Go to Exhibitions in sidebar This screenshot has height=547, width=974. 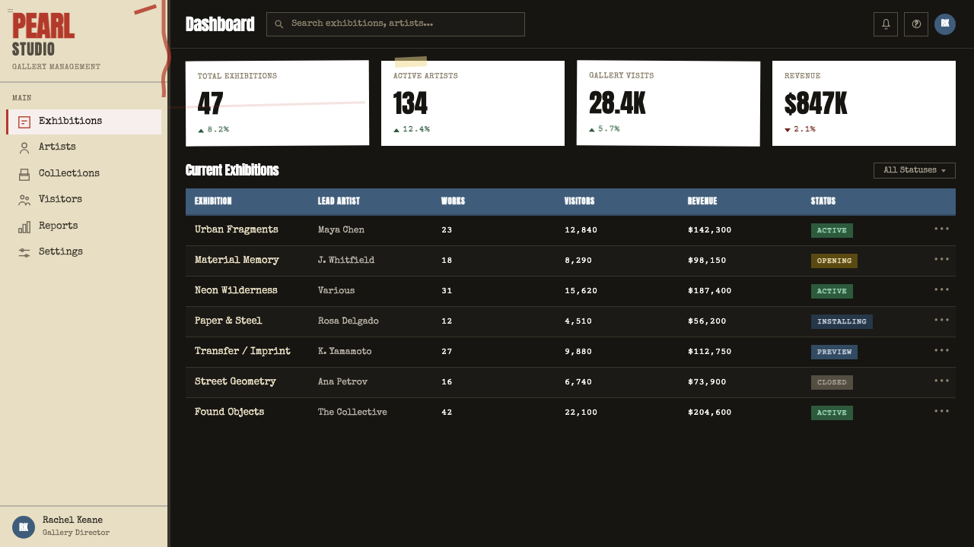coord(84,122)
